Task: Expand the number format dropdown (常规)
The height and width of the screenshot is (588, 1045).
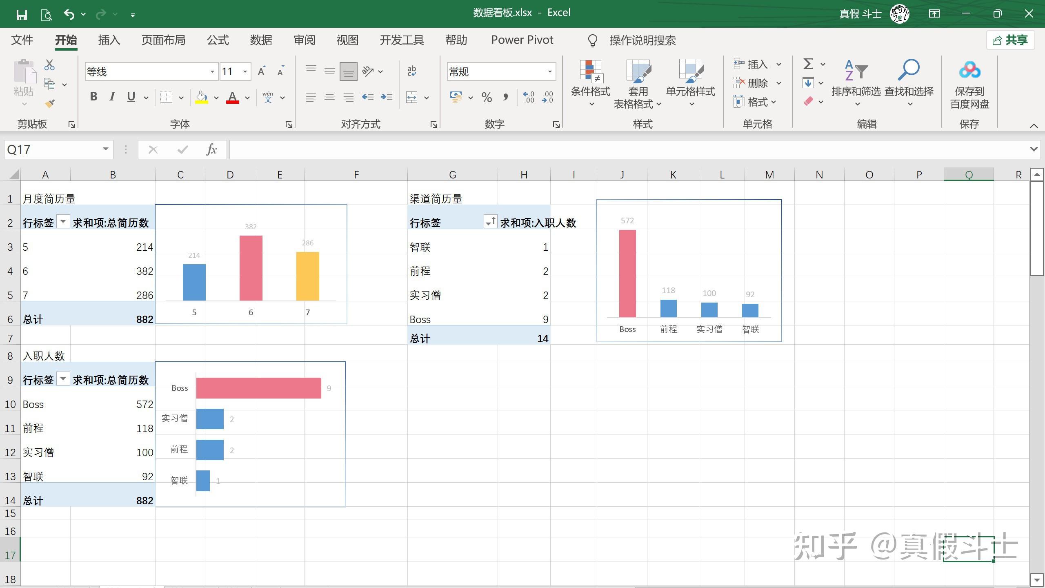Action: (x=549, y=72)
